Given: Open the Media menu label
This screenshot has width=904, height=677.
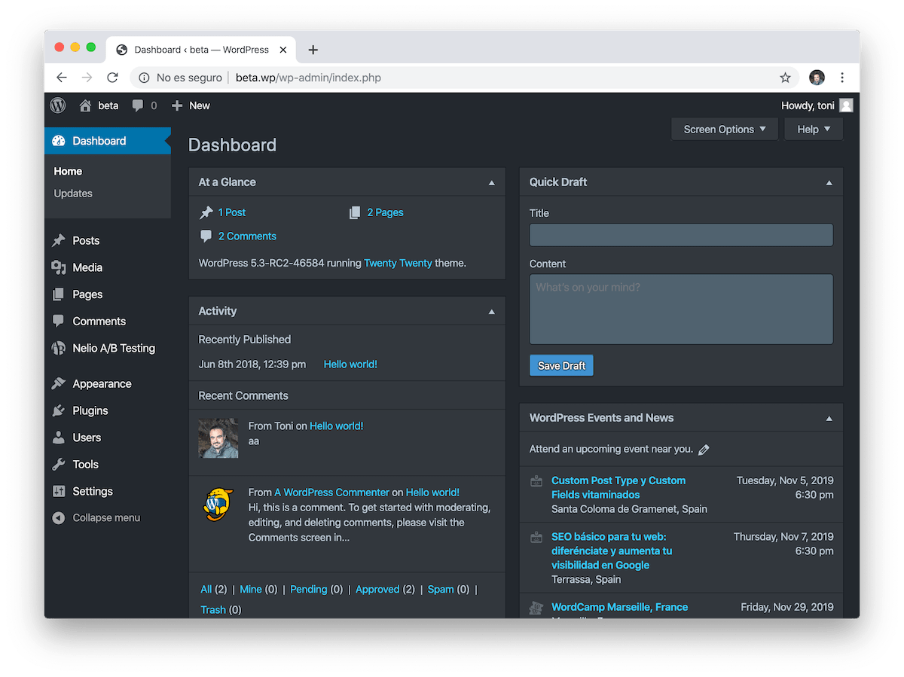Looking at the screenshot, I should [87, 267].
